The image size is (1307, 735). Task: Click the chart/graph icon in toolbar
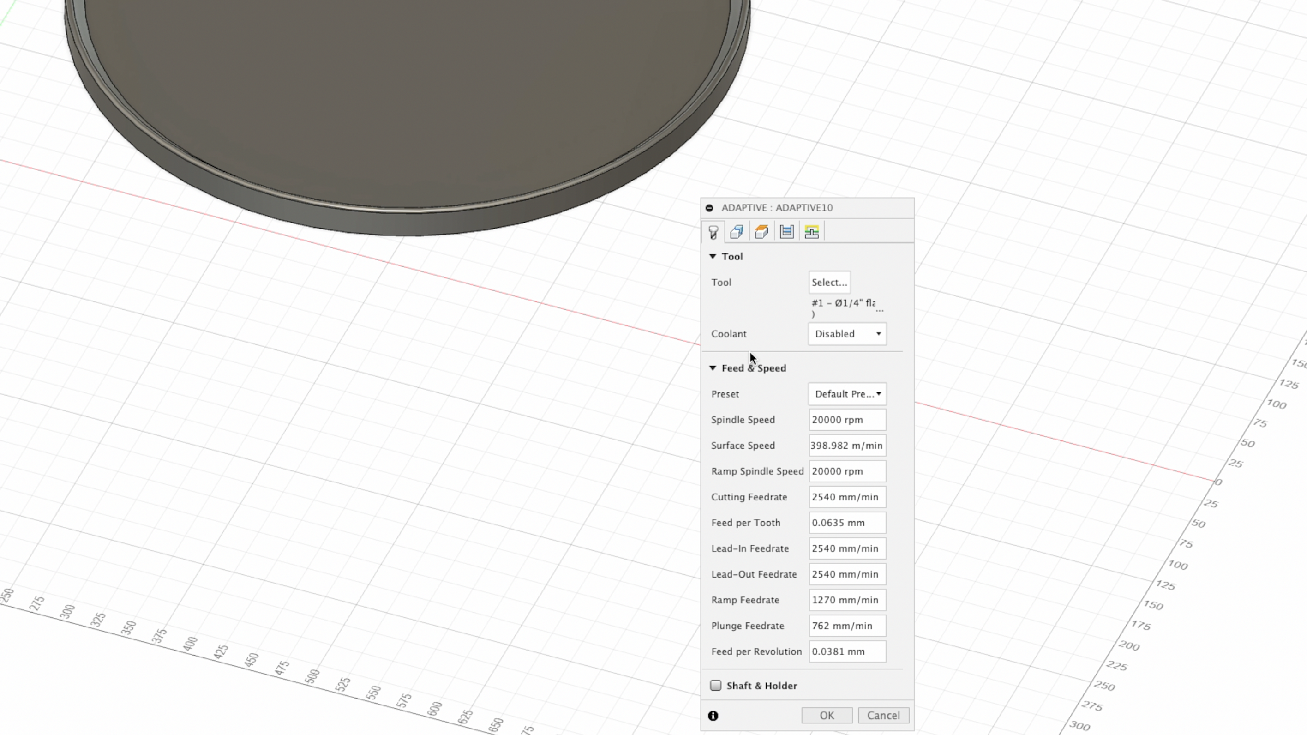[786, 232]
